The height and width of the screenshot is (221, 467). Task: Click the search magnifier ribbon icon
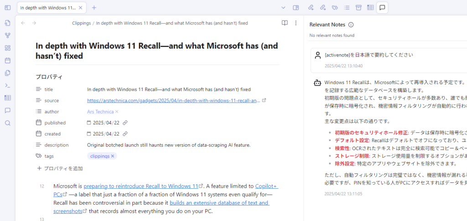pyautogui.click(x=8, y=123)
